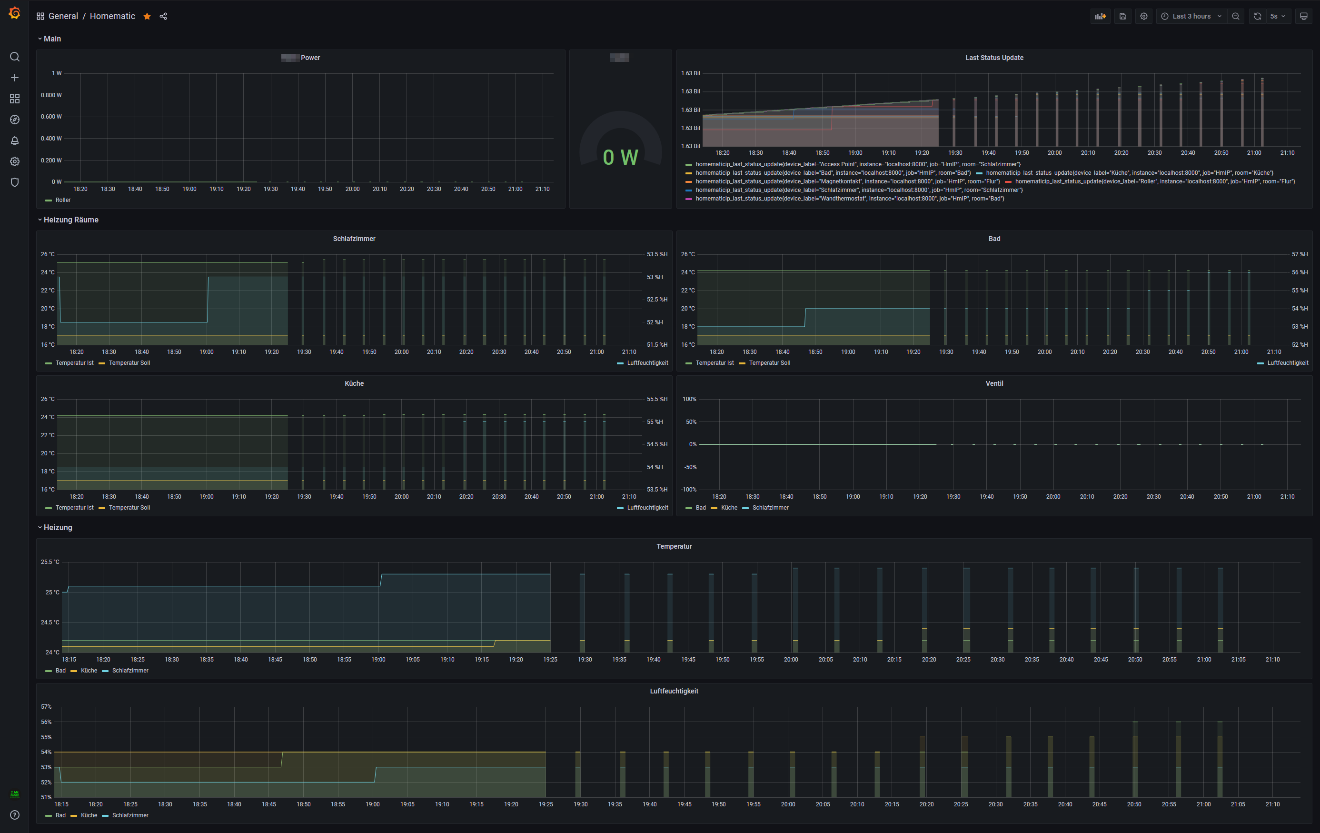
Task: Toggle Temperatur Ist in Bad panel legend
Action: point(715,363)
